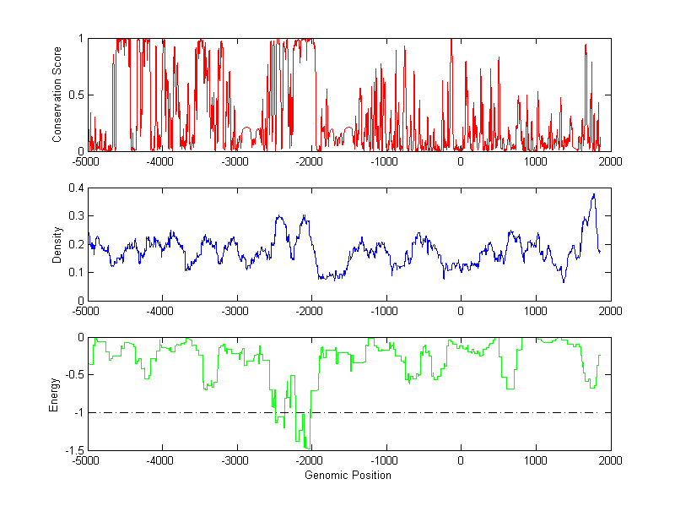Click the -0.5 tick label on energy plot

(74, 375)
